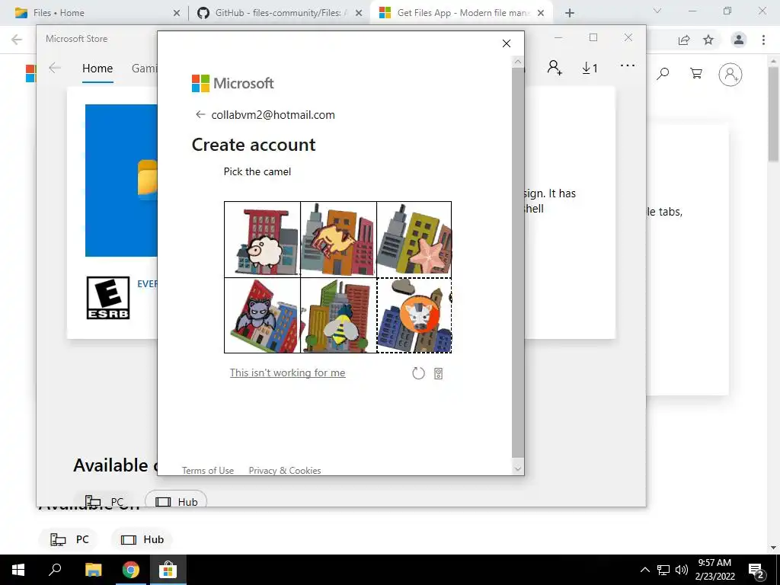Select the starfish image tile

click(x=414, y=239)
